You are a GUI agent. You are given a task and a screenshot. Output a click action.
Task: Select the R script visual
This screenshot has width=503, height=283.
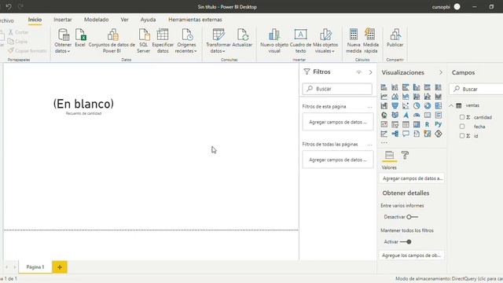click(x=428, y=124)
